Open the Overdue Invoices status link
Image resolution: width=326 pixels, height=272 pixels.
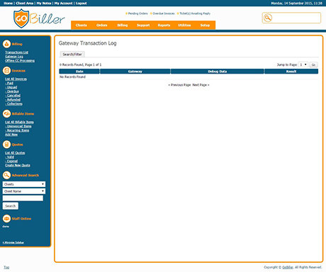(x=164, y=13)
